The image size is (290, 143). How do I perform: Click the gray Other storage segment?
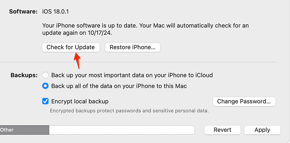click(24, 130)
